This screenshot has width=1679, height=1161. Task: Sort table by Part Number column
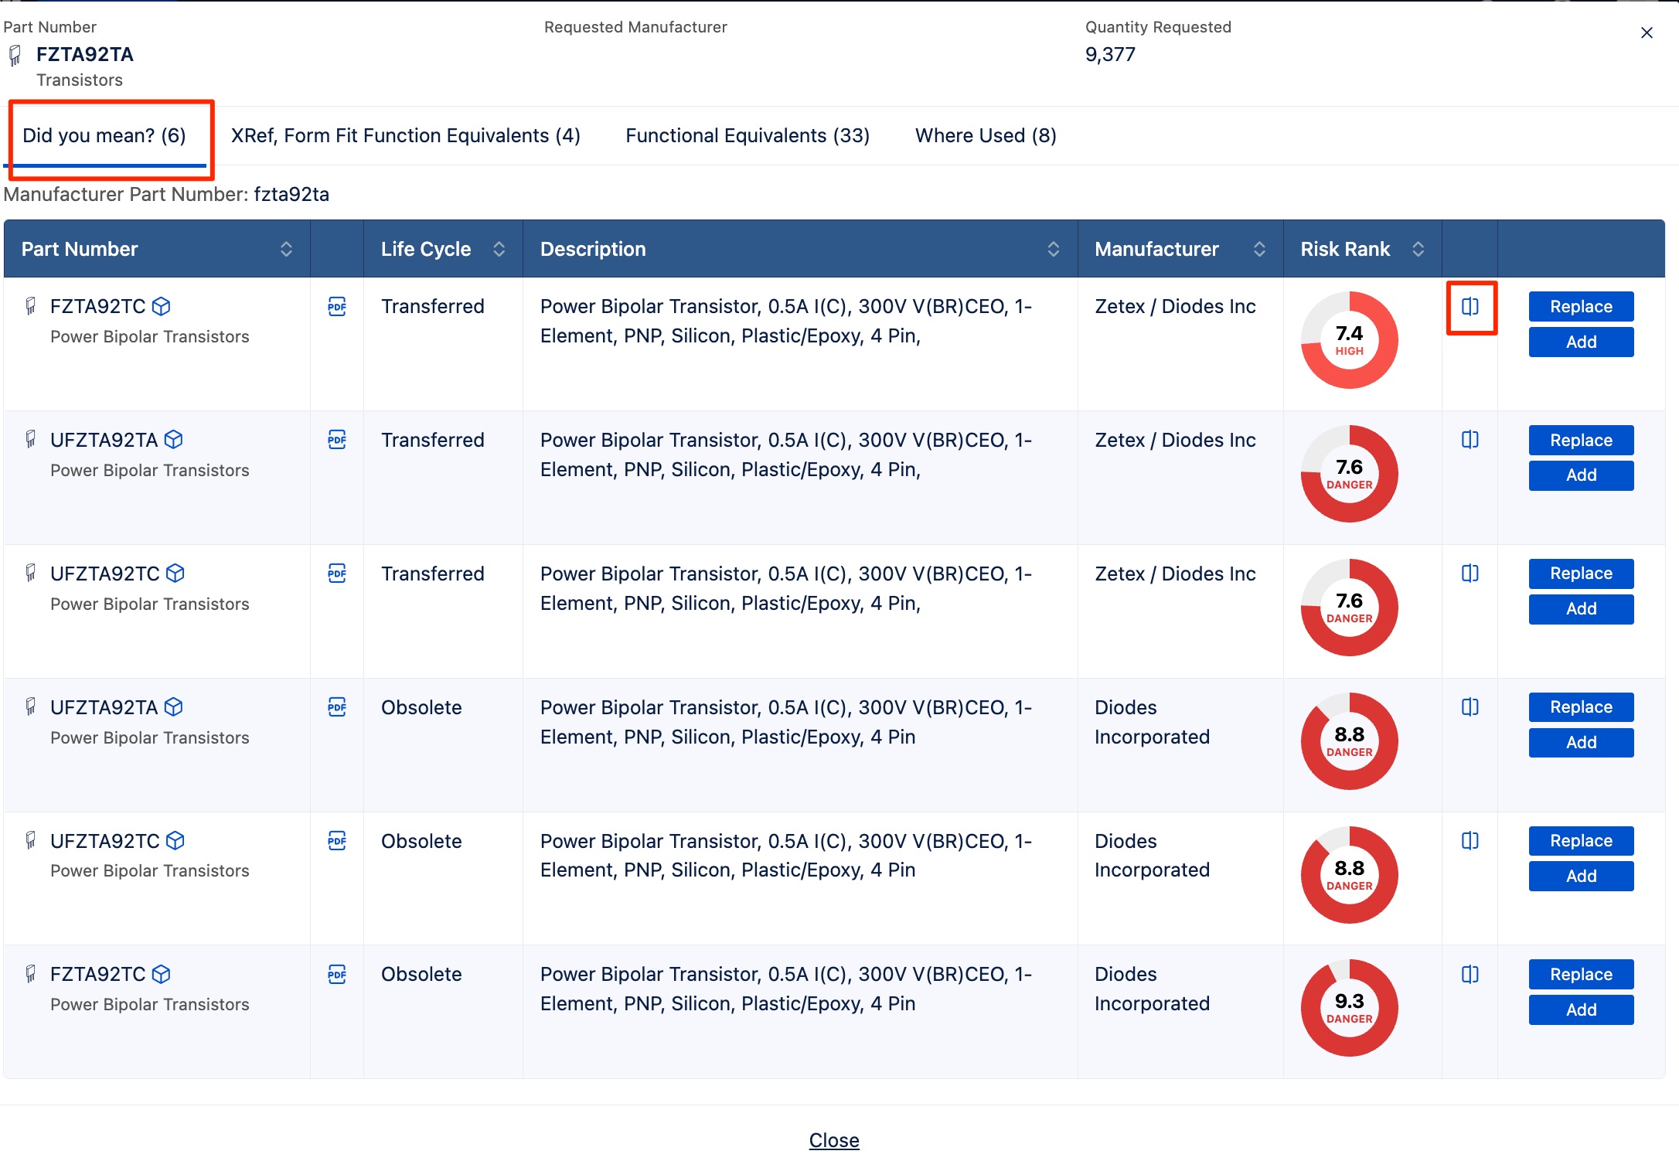point(286,249)
